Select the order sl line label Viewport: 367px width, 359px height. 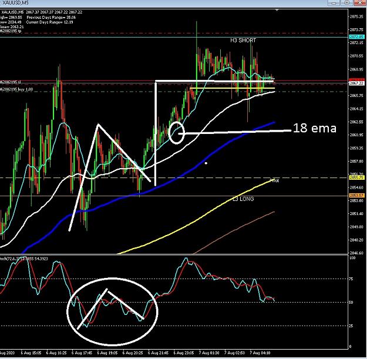[11, 82]
